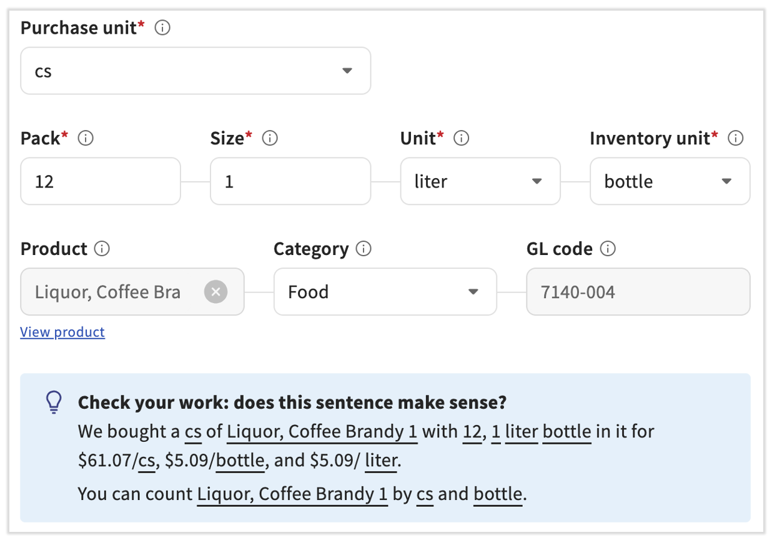Click the info icon beside GL code

pos(607,249)
